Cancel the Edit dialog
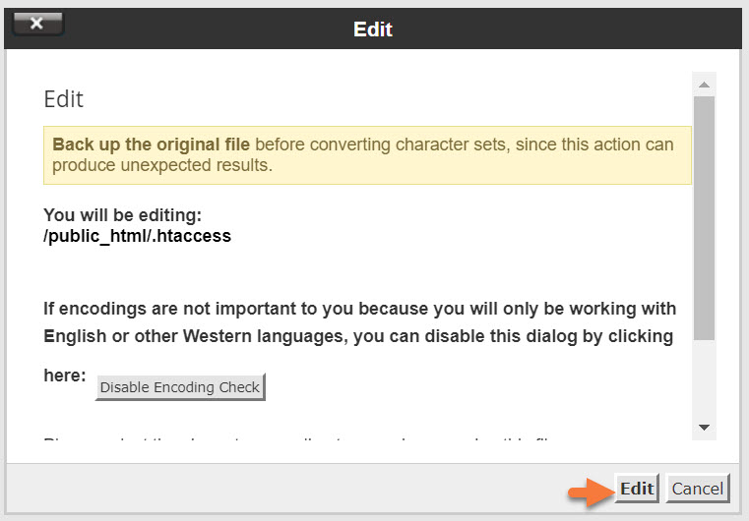Viewport: 749px width, 521px height. tap(697, 489)
